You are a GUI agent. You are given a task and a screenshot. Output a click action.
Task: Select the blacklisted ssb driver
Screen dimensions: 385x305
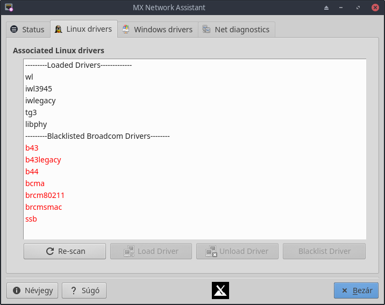point(195,219)
